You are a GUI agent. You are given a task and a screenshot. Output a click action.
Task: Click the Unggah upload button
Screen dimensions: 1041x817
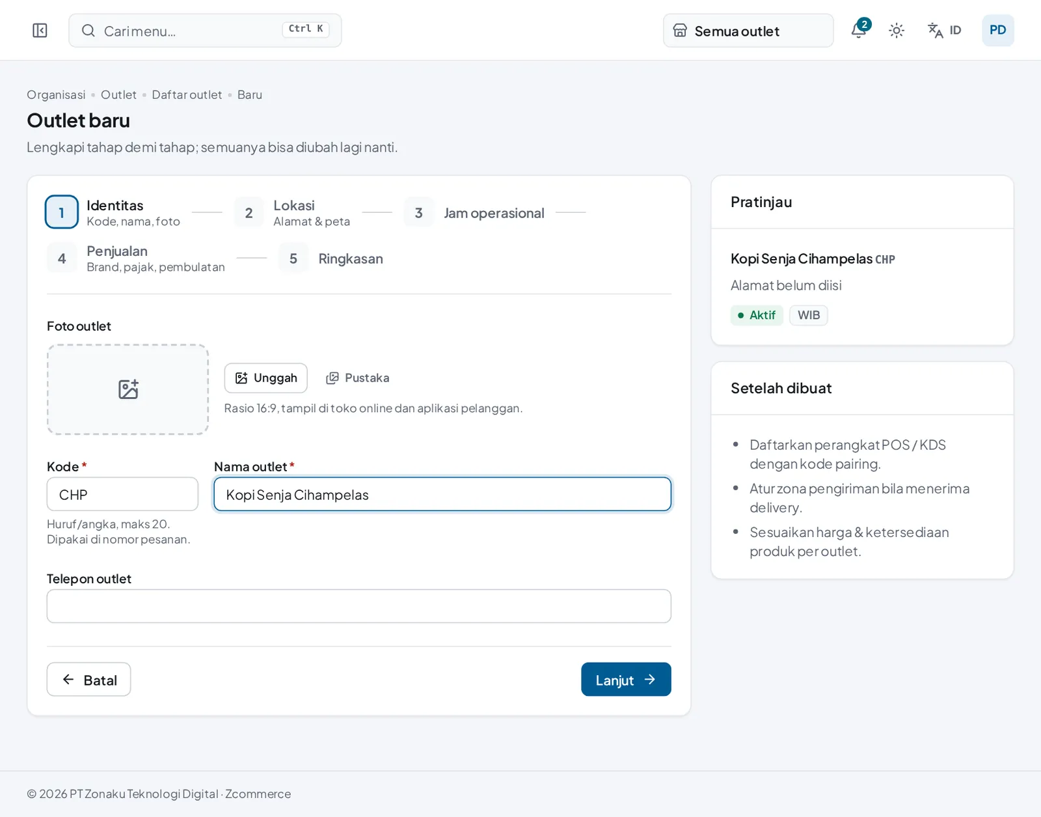[265, 378]
